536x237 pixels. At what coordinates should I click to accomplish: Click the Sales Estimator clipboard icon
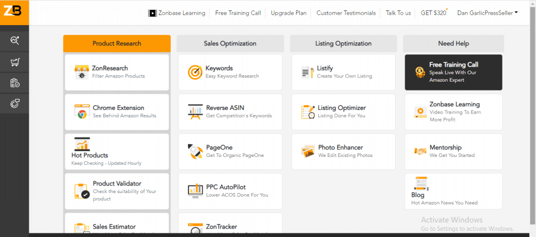pos(82,228)
